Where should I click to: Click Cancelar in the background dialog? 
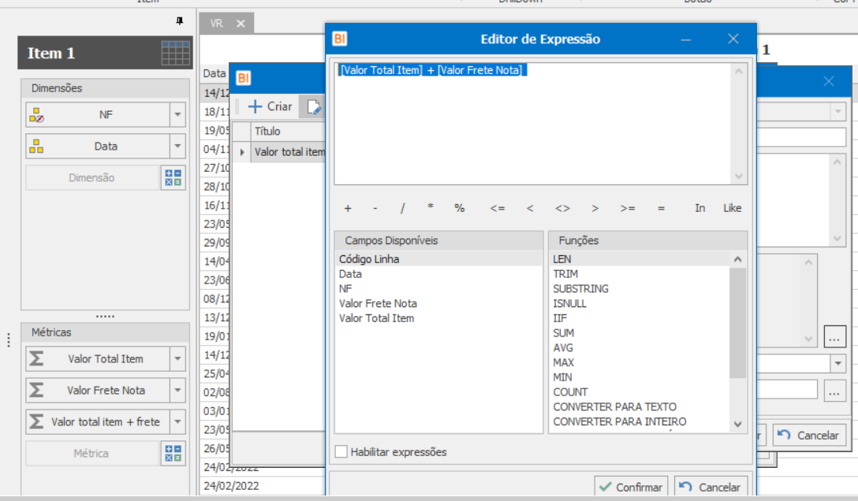(809, 436)
